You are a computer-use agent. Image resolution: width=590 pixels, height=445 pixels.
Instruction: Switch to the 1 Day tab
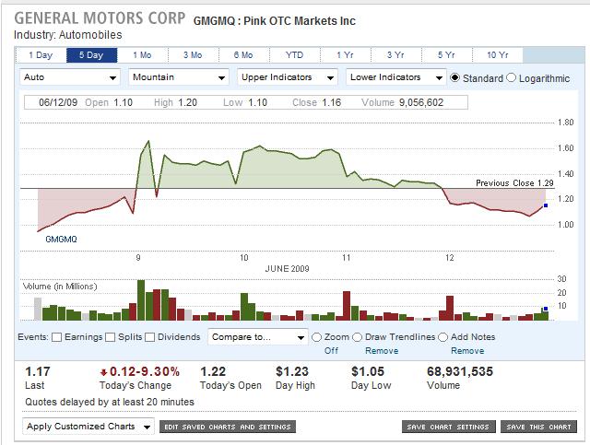click(41, 55)
